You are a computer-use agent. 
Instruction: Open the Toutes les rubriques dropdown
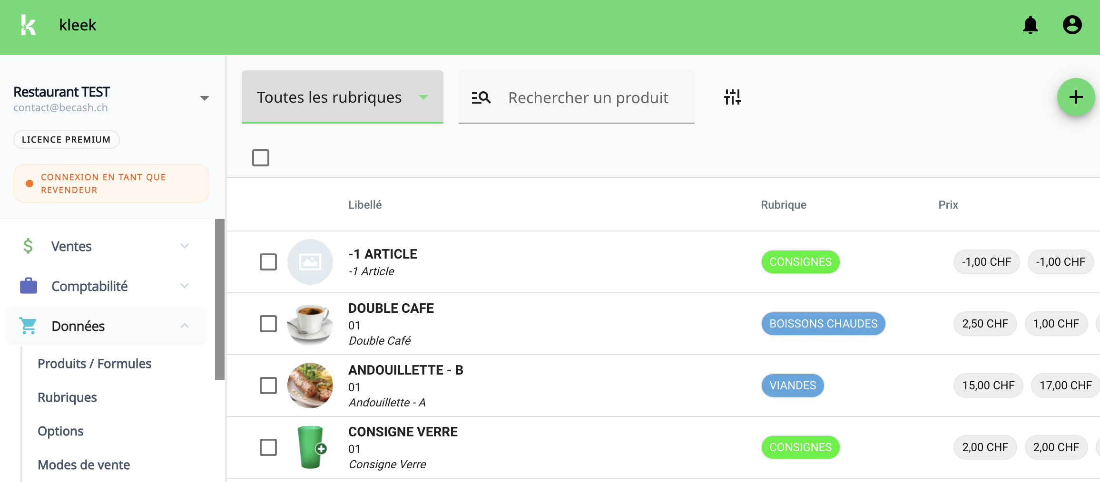pyautogui.click(x=342, y=97)
